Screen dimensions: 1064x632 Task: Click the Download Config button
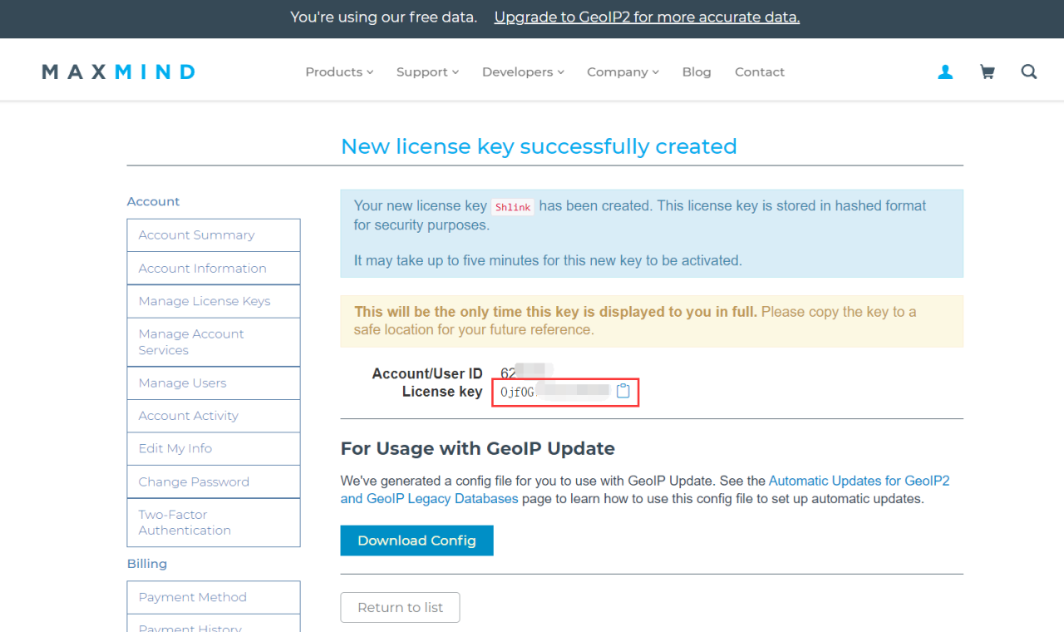coord(416,541)
